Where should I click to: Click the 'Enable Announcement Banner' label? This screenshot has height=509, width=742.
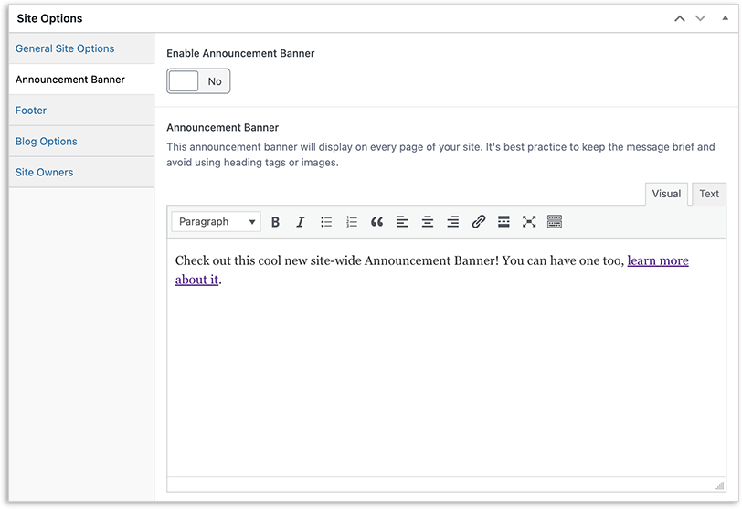[240, 53]
